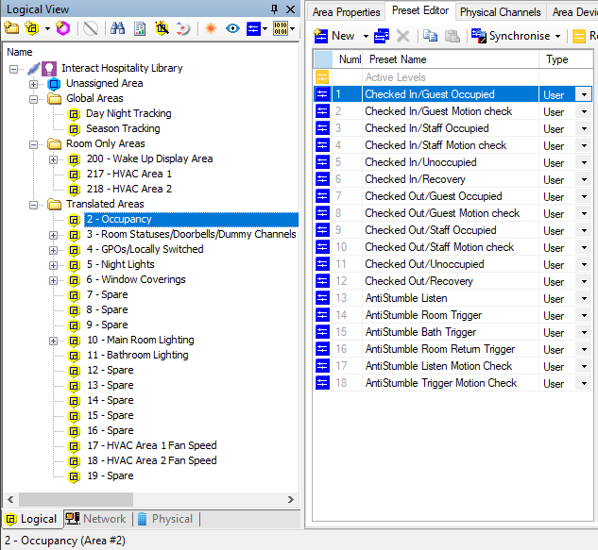
Task: Click the orange starburst icon in toolbar
Action: coord(210,28)
